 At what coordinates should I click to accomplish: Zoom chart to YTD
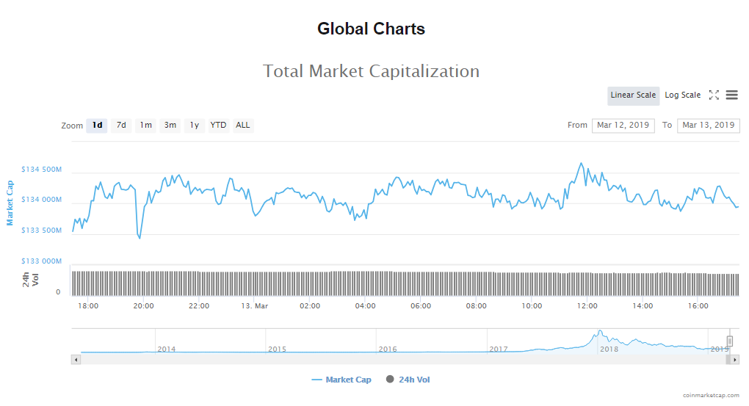pyautogui.click(x=218, y=126)
